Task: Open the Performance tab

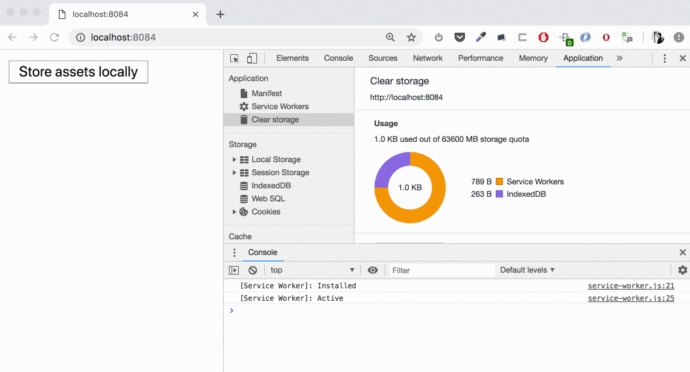Action: click(x=481, y=58)
